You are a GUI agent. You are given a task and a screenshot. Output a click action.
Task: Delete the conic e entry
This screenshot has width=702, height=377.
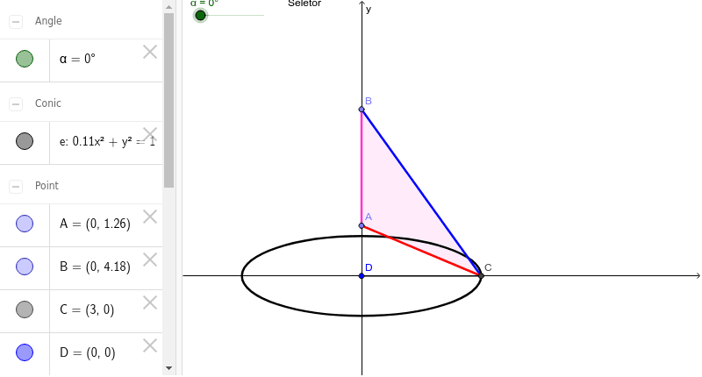point(150,134)
